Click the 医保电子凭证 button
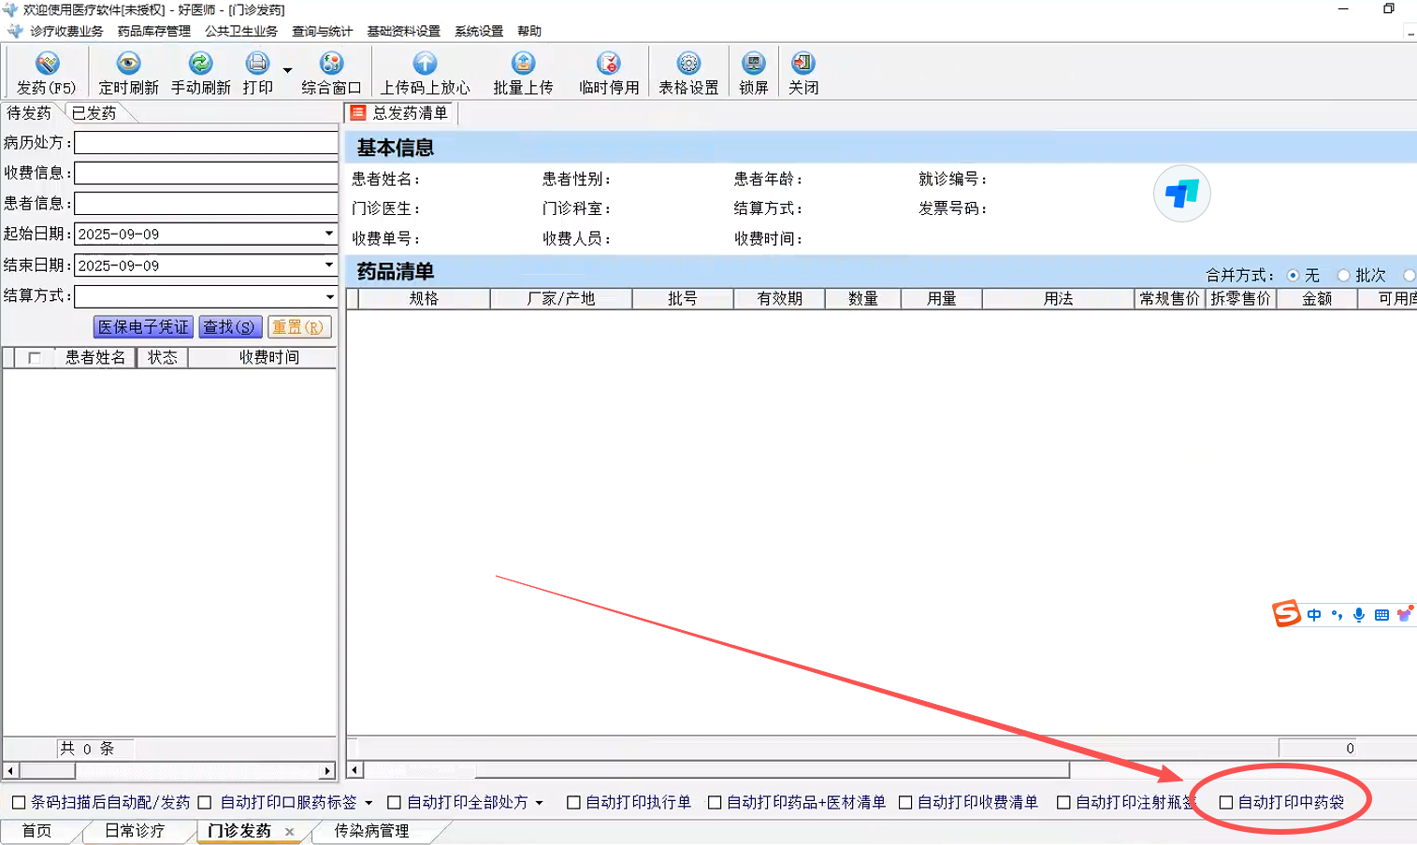Screen dimensions: 1417x845 (x=143, y=327)
